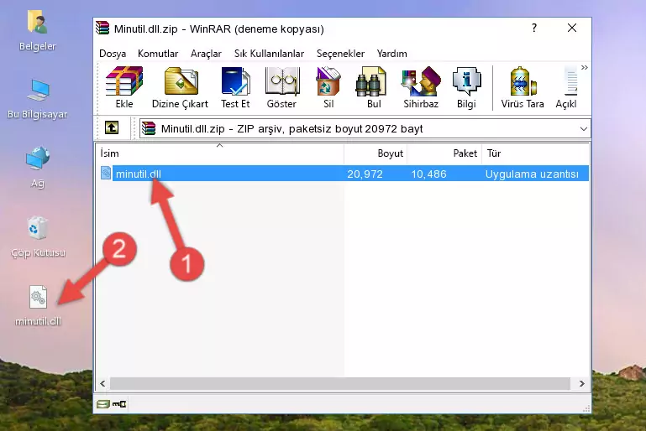Open the Sık Kullanılanlar menu
The image size is (646, 431).
click(269, 54)
